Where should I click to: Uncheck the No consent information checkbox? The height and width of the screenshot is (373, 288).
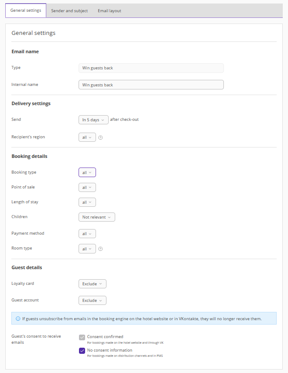click(x=82, y=351)
